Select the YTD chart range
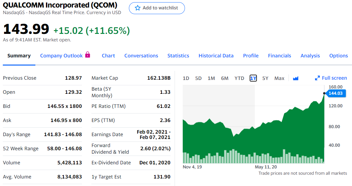This screenshot has height=186, width=352. (x=239, y=78)
